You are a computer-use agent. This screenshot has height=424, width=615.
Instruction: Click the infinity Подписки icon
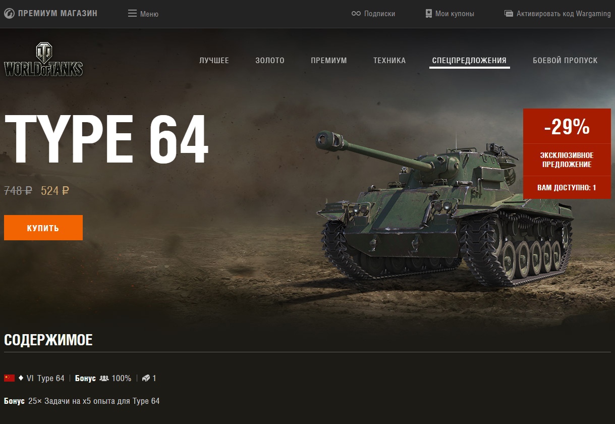tap(356, 14)
